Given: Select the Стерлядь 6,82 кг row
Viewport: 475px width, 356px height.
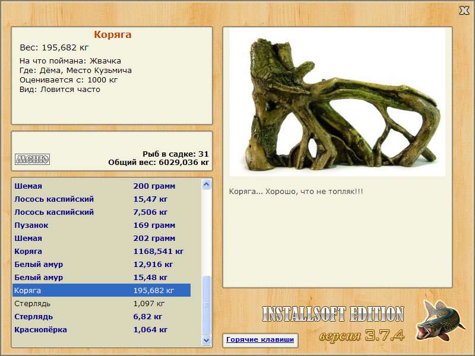Looking at the screenshot, I should pyautogui.click(x=102, y=316).
